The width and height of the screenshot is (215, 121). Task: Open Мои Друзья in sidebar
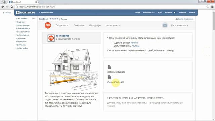point(20,22)
